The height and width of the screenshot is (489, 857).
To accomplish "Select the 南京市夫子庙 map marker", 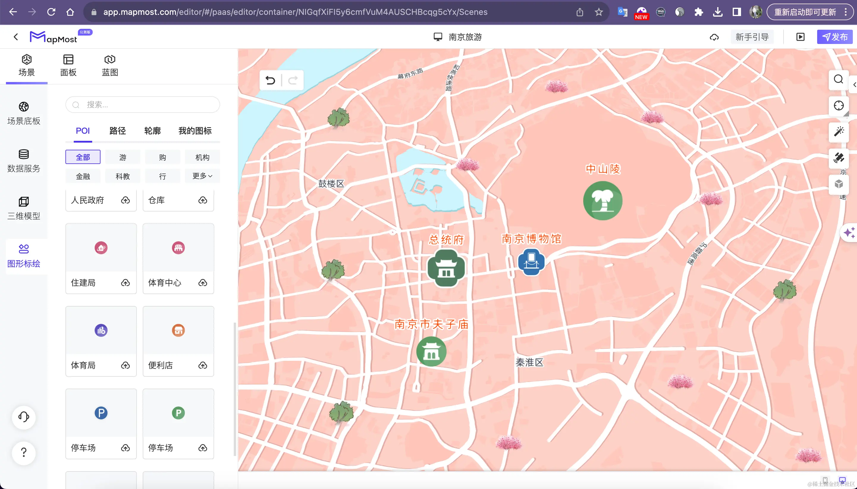I will 431,351.
